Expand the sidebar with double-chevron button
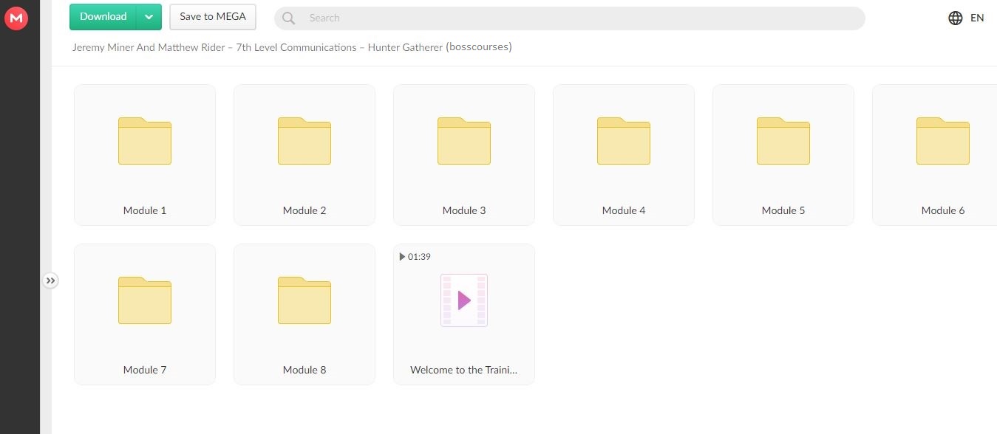The width and height of the screenshot is (997, 434). point(50,280)
